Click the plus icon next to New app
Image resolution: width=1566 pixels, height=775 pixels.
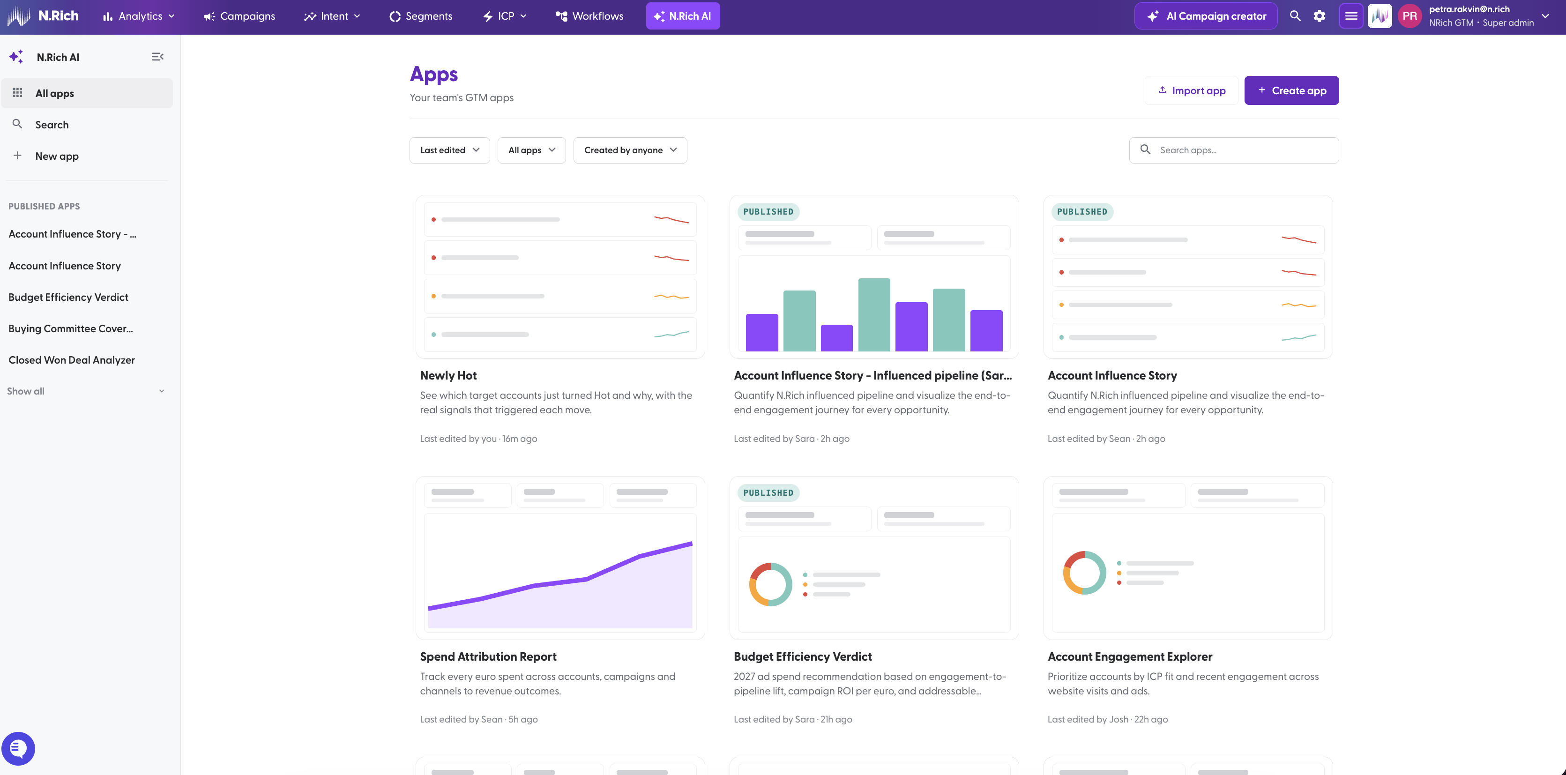point(18,156)
